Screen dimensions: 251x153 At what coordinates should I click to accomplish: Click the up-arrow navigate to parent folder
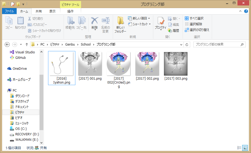27,44
